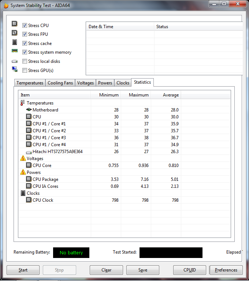The image size is (249, 281).
Task: Click the Clocks category chip icon
Action: [x=23, y=193]
